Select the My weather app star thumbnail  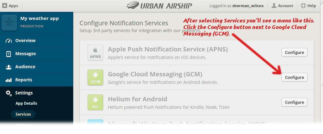point(9,23)
